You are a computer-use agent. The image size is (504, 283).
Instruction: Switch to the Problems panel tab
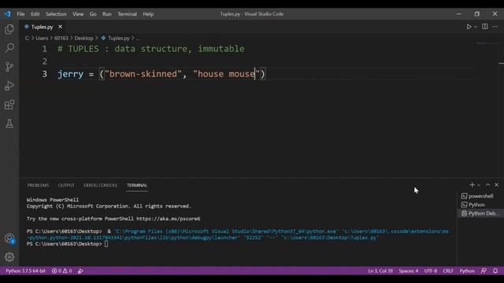tap(38, 186)
